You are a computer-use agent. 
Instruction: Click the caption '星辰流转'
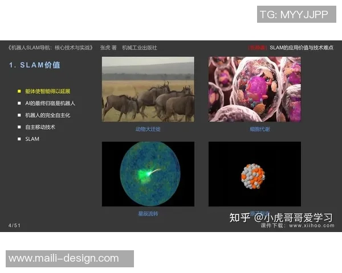148,214
